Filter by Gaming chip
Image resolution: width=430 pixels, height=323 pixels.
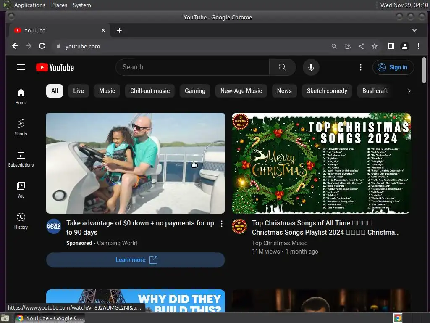(195, 91)
